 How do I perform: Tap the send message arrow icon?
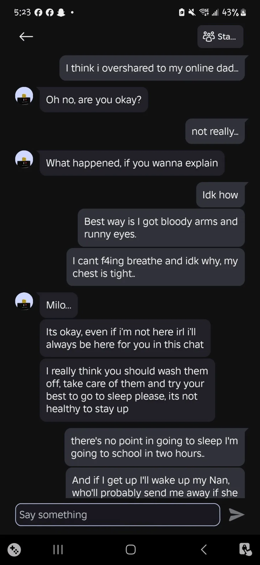coord(236,515)
